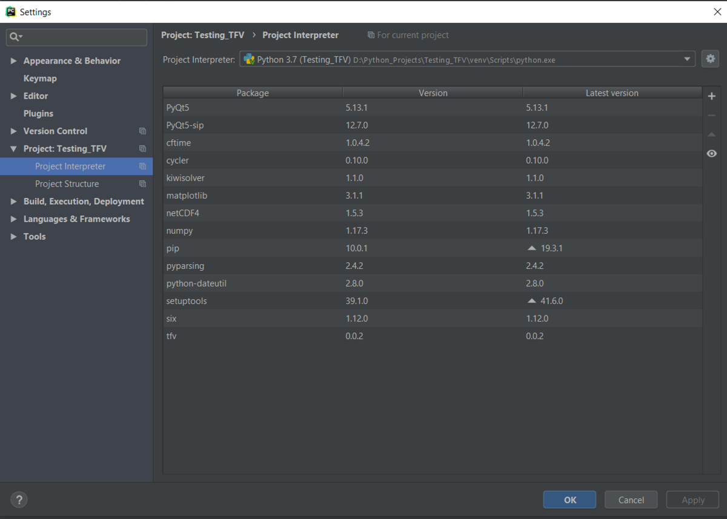Install a new package with the plus icon
The height and width of the screenshot is (519, 727).
pos(712,96)
